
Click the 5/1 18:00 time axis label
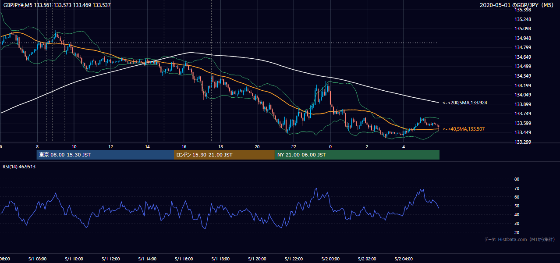click(x=220, y=259)
